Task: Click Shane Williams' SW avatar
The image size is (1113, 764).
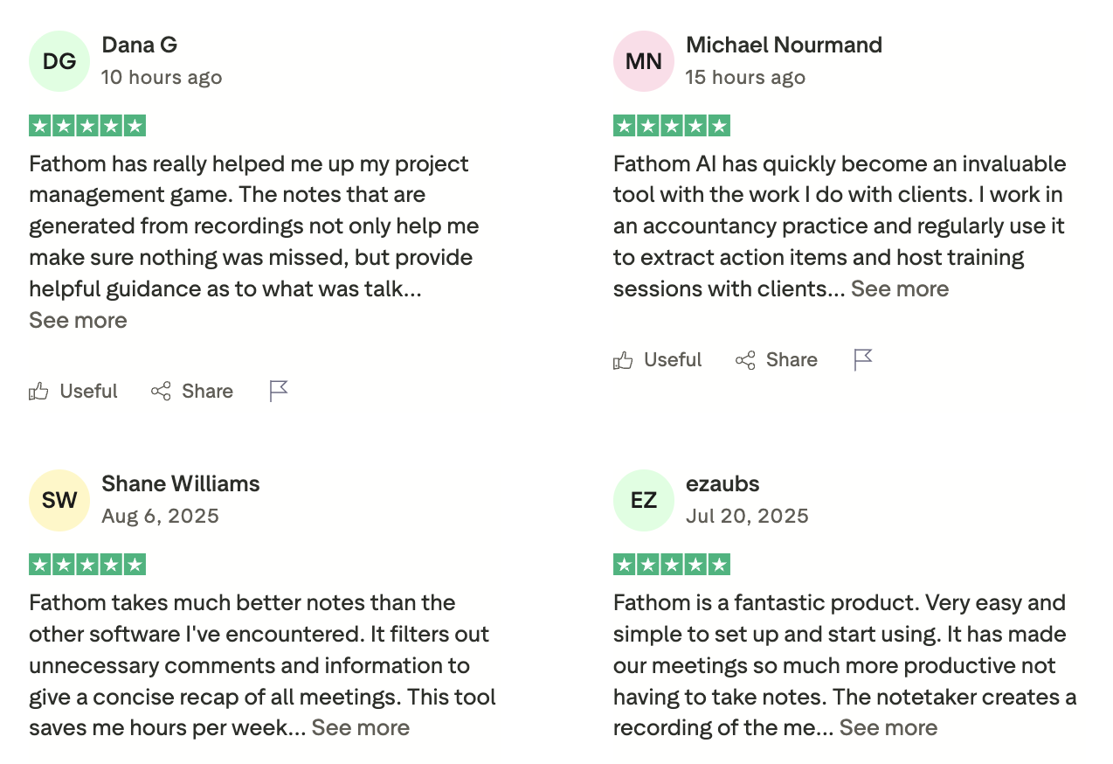Action: point(59,500)
